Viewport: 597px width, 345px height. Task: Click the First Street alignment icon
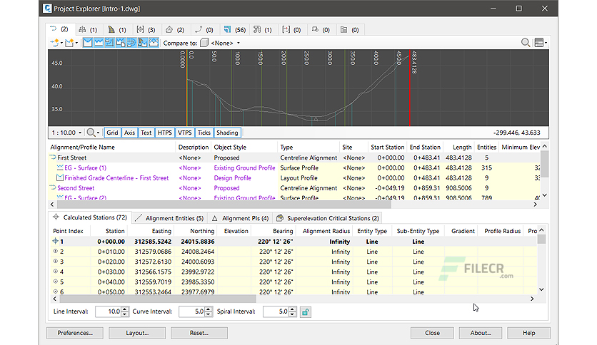[x=53, y=158]
